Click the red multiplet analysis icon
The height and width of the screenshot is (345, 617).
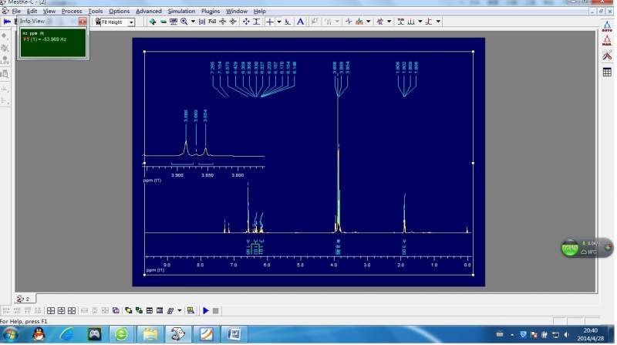coord(379,22)
